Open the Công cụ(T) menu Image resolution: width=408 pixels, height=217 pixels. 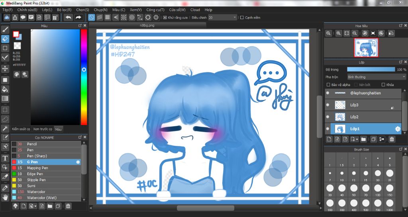point(155,10)
